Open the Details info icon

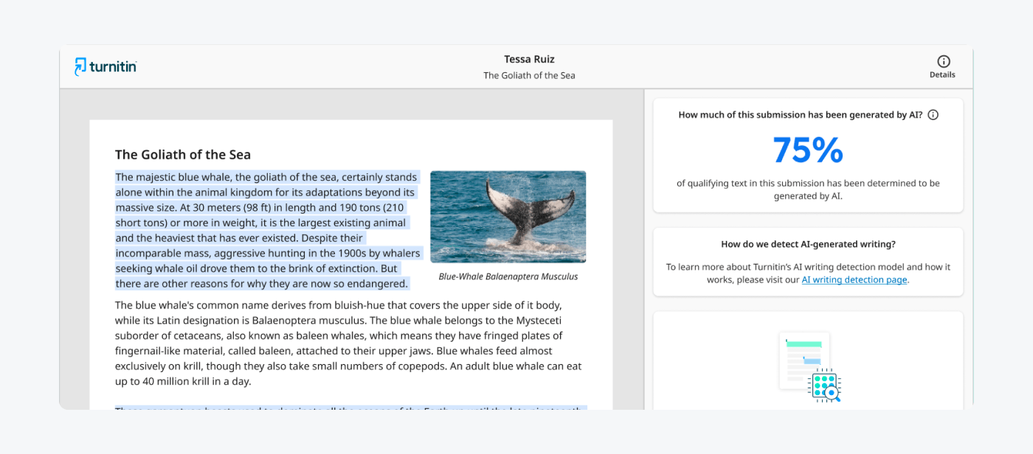point(943,62)
